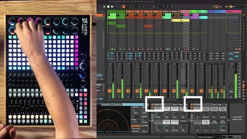
Task: Enable Ping Pong button in reverb device
Action: coord(135,129)
